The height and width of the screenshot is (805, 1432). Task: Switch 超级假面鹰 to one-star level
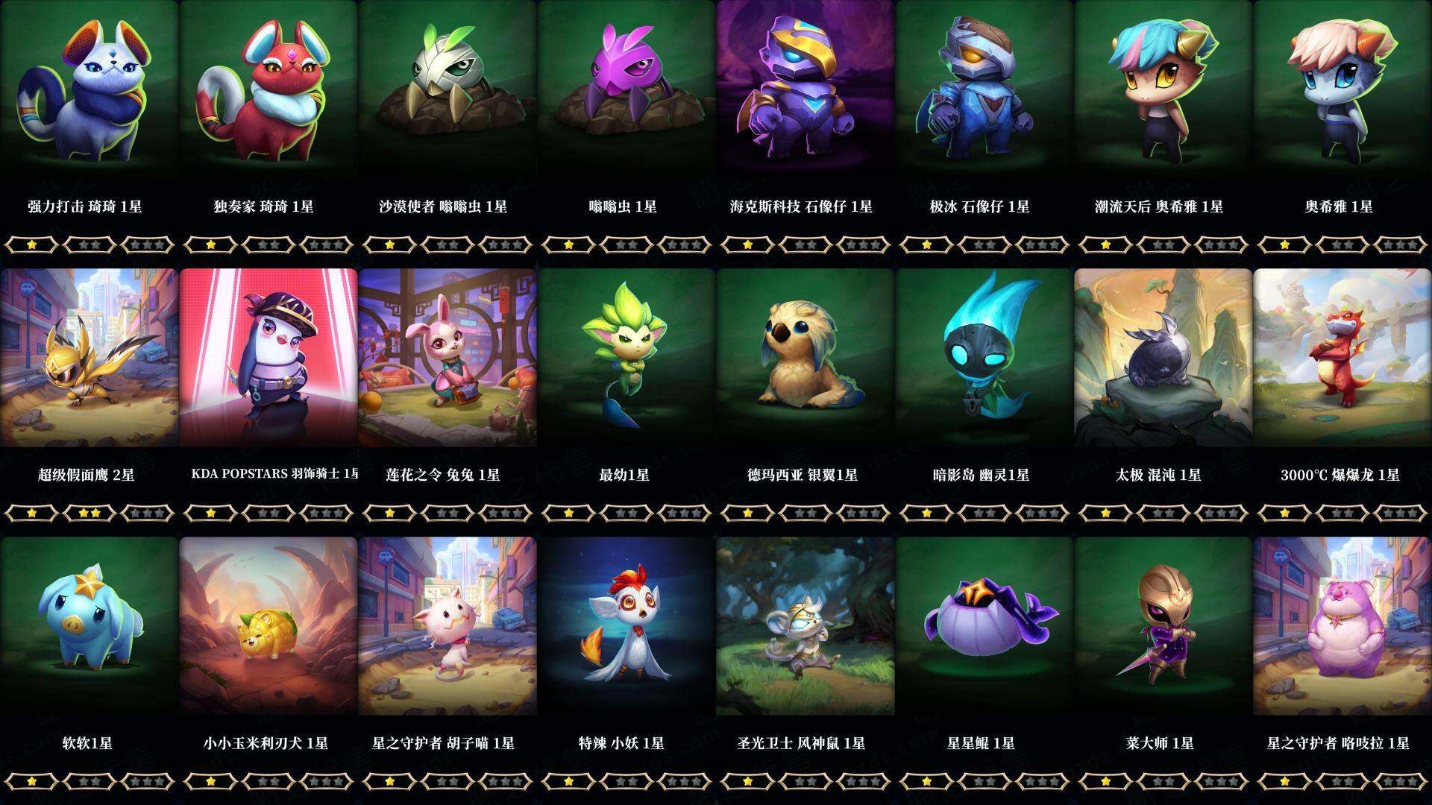pyautogui.click(x=31, y=513)
